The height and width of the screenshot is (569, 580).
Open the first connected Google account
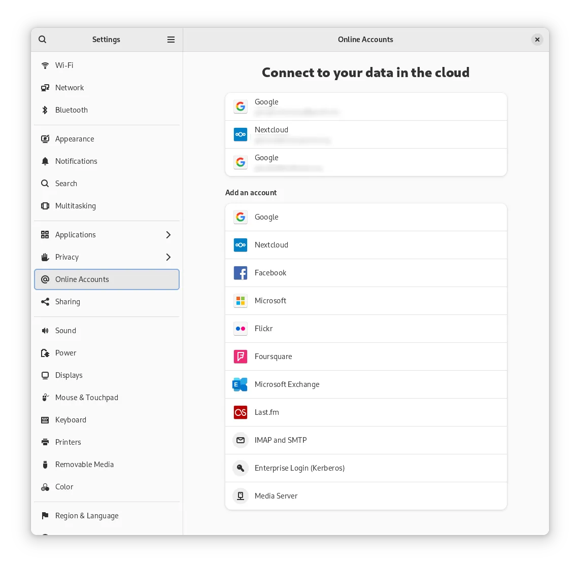(365, 106)
